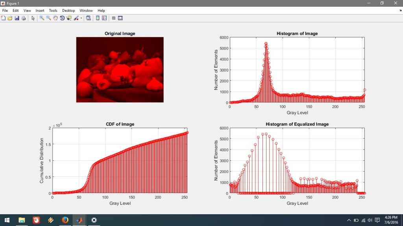This screenshot has height=226, width=403.
Task: Click the Open File folder icon
Action: pyautogui.click(x=10, y=18)
